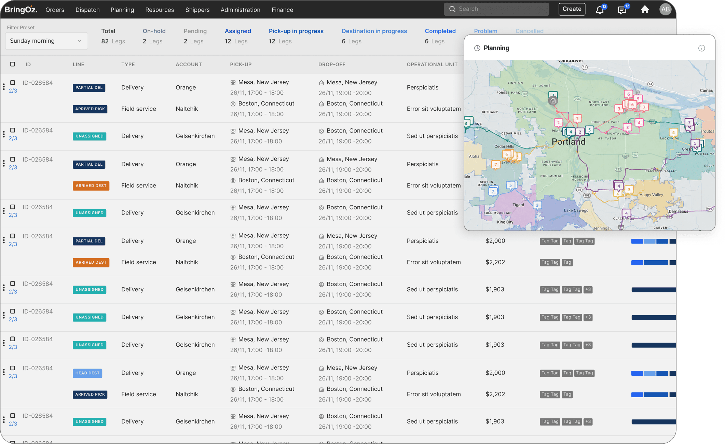725x444 pixels.
Task: Click the Create button
Action: pos(572,9)
